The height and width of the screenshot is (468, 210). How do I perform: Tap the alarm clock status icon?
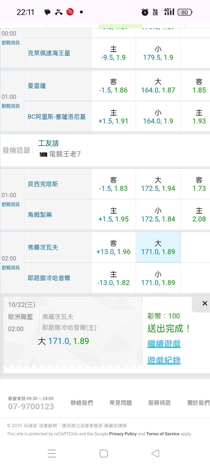[x=145, y=12]
